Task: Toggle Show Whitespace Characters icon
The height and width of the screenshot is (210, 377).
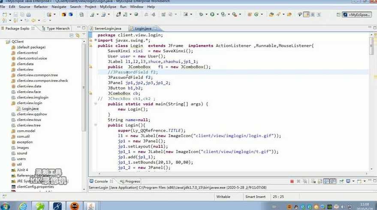Action: (319, 15)
